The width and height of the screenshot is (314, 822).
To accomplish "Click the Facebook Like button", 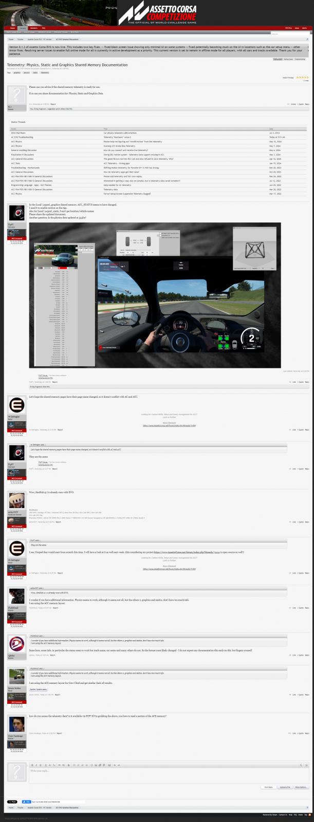I will [26, 801].
